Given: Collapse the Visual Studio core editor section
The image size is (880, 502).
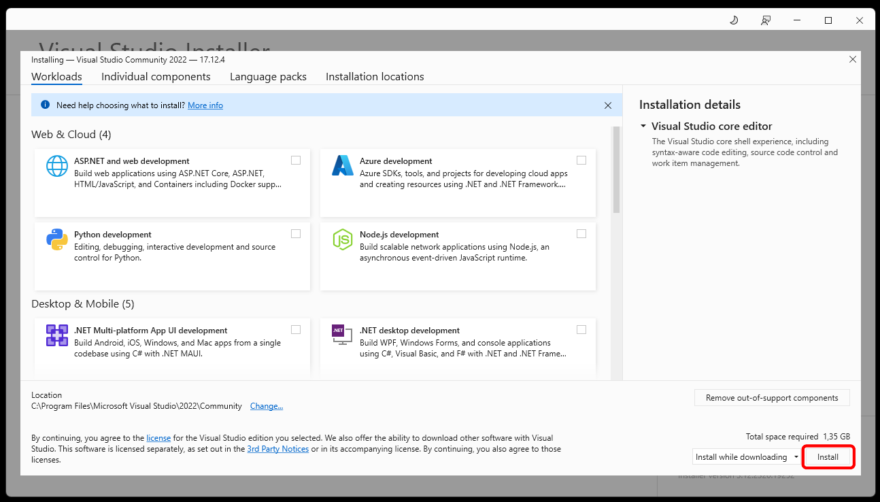Looking at the screenshot, I should point(643,127).
